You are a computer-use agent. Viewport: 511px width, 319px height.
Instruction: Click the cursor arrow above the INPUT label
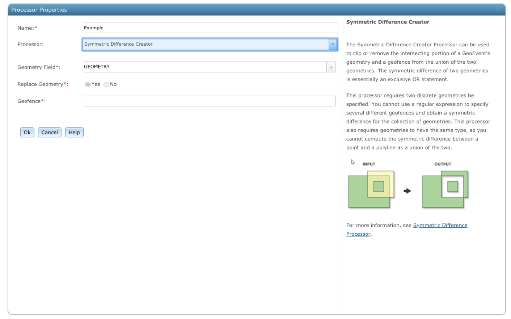[x=353, y=162]
